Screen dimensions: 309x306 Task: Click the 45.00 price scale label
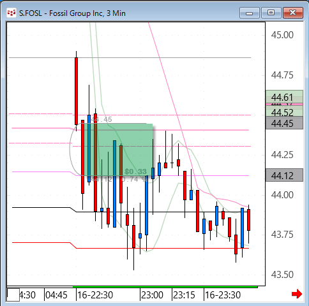(x=282, y=35)
